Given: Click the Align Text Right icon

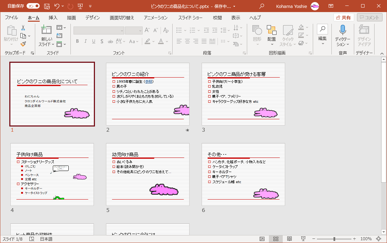Looking at the screenshot, I should 195,41.
